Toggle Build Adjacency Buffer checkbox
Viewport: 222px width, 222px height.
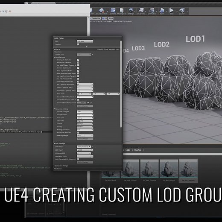[x=78, y=71]
